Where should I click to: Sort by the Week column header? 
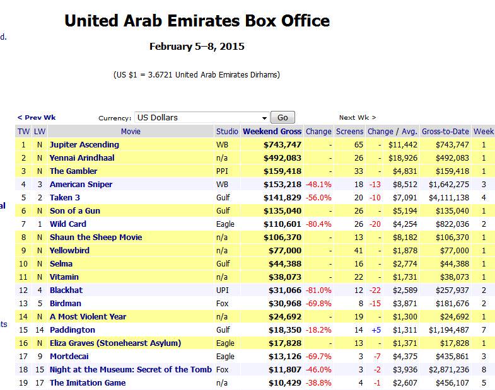[483, 131]
